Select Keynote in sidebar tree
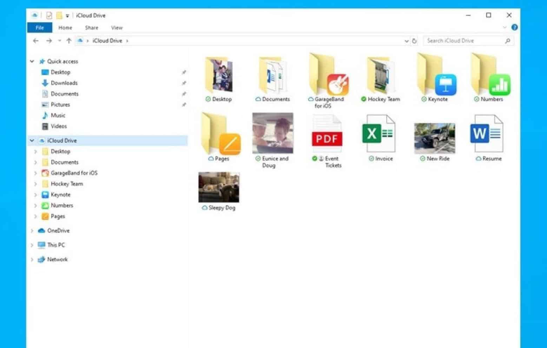This screenshot has width=547, height=348. coord(60,195)
